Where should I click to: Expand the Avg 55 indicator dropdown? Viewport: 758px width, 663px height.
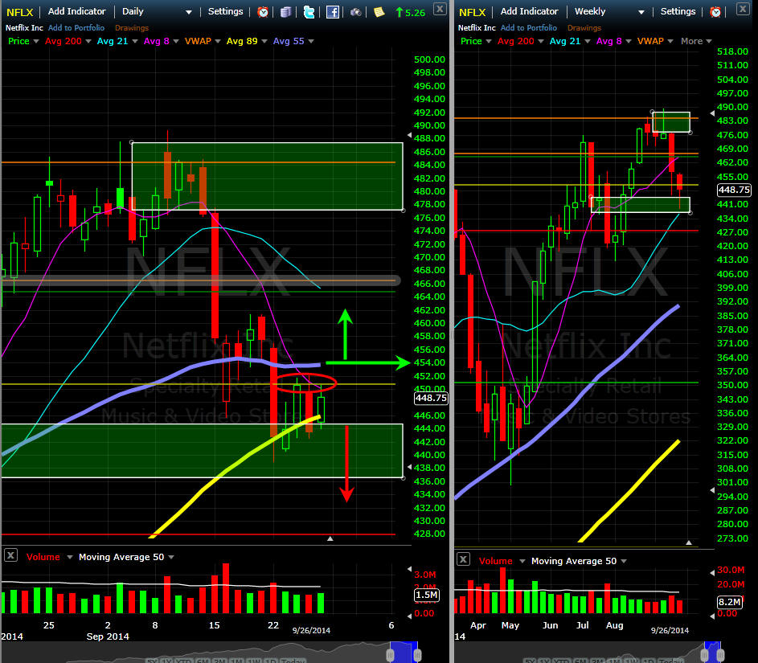click(x=311, y=42)
